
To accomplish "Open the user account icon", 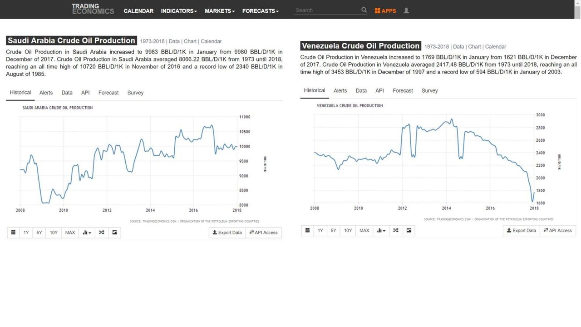I will click(x=406, y=10).
